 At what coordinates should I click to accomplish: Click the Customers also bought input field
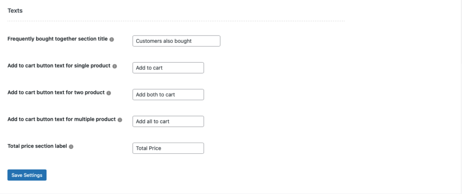176,41
